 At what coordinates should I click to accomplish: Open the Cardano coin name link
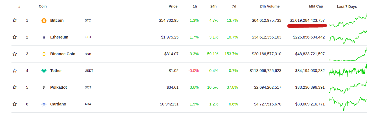coord(58,104)
